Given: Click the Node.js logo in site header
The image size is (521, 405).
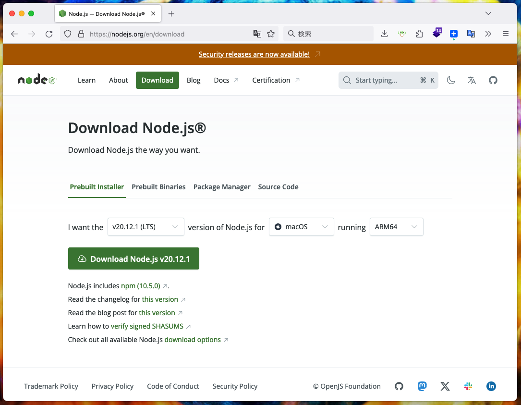Looking at the screenshot, I should tap(37, 80).
